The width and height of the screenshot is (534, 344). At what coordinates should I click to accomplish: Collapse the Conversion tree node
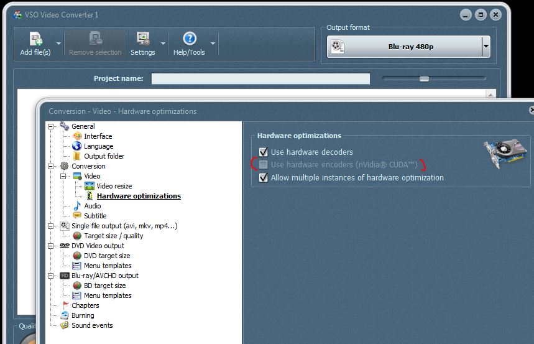coord(51,166)
